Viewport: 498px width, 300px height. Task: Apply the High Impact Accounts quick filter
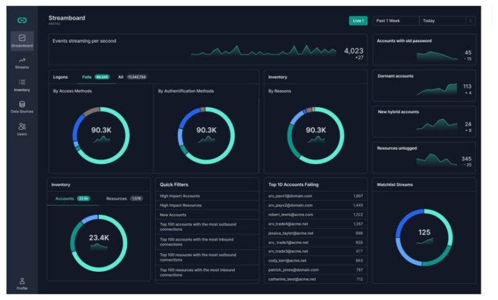coord(180,196)
